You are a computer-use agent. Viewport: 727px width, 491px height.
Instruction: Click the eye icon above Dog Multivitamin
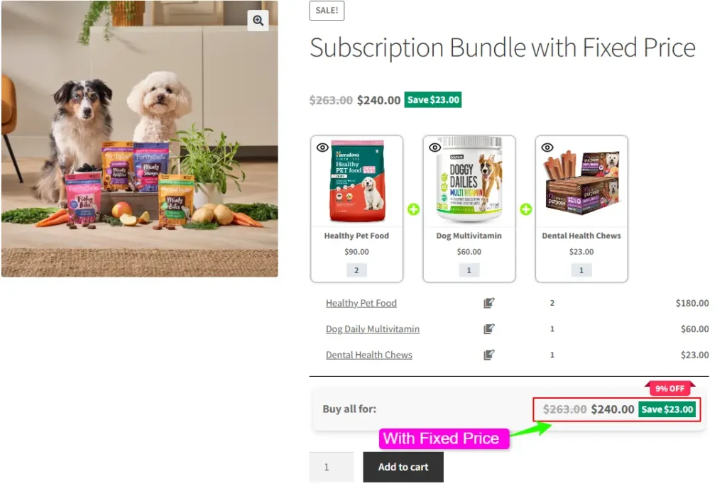(x=435, y=148)
